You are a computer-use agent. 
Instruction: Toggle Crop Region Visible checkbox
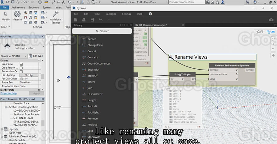coord(21,68)
